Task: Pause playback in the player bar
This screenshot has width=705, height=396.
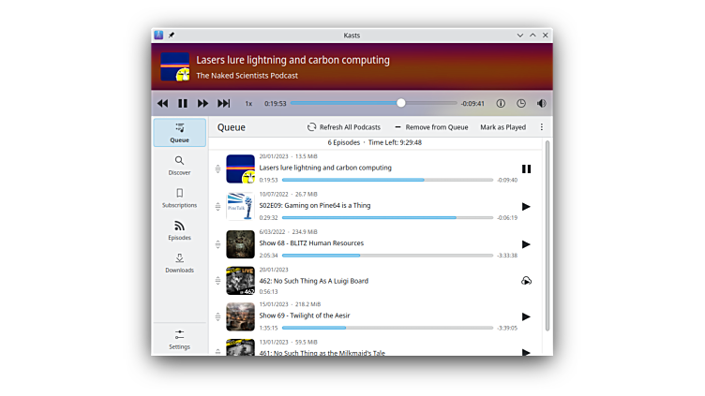Action: pos(183,103)
